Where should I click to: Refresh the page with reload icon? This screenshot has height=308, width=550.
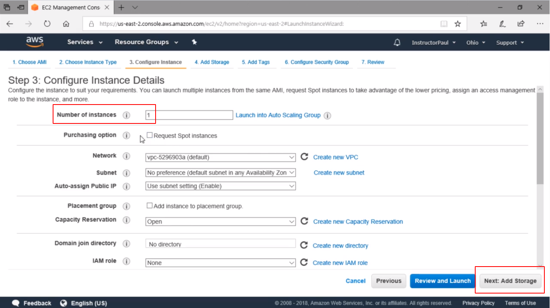[x=47, y=24]
